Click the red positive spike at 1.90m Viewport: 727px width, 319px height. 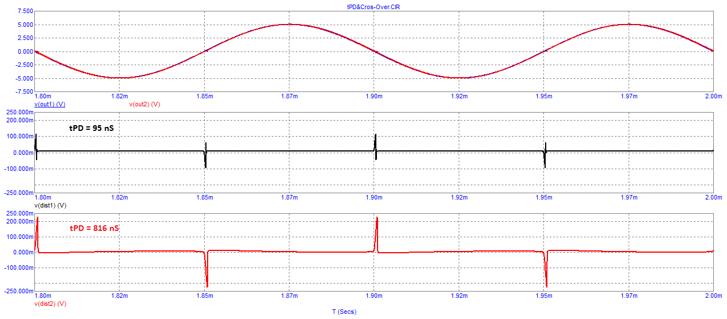[376, 234]
